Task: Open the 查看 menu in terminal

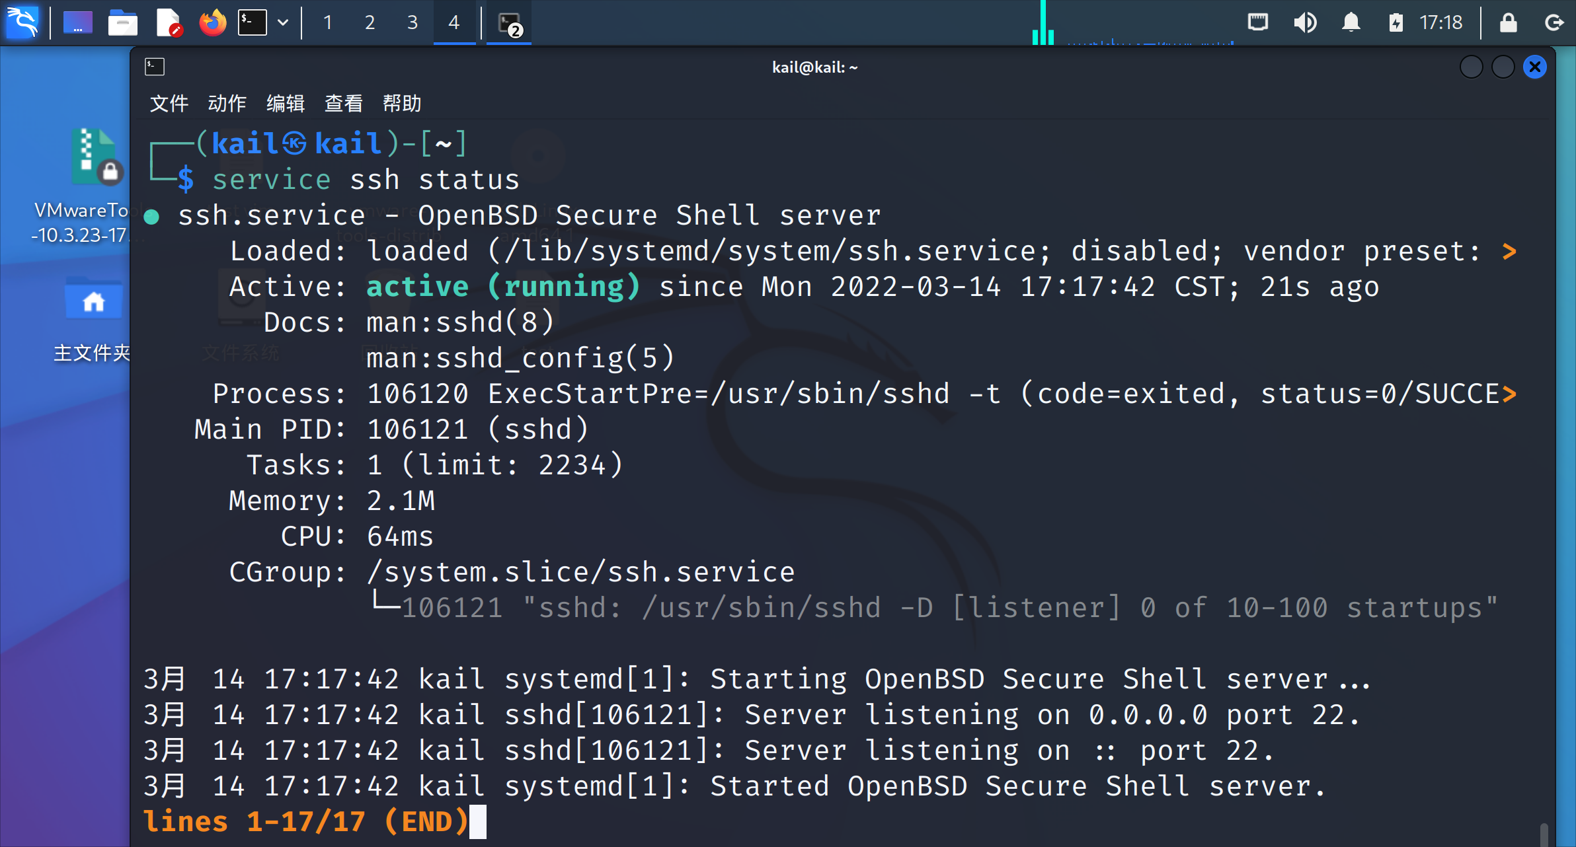Action: [x=343, y=103]
